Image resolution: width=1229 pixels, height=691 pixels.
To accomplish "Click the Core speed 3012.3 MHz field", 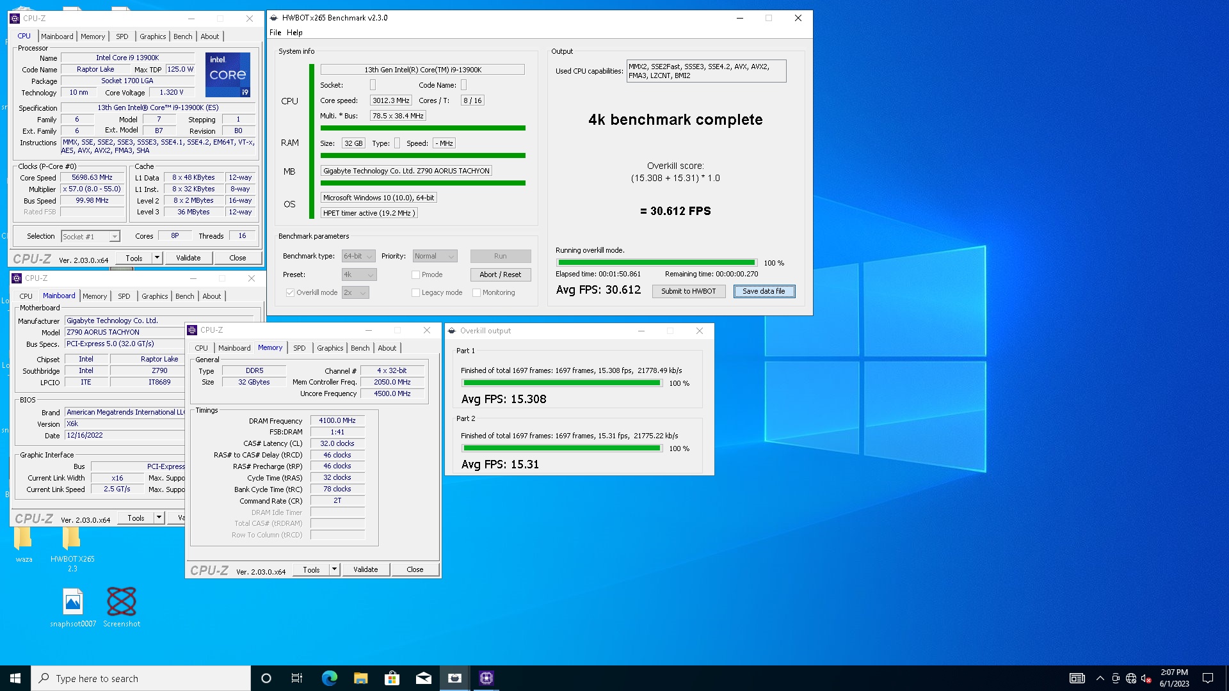I will 390,100.
